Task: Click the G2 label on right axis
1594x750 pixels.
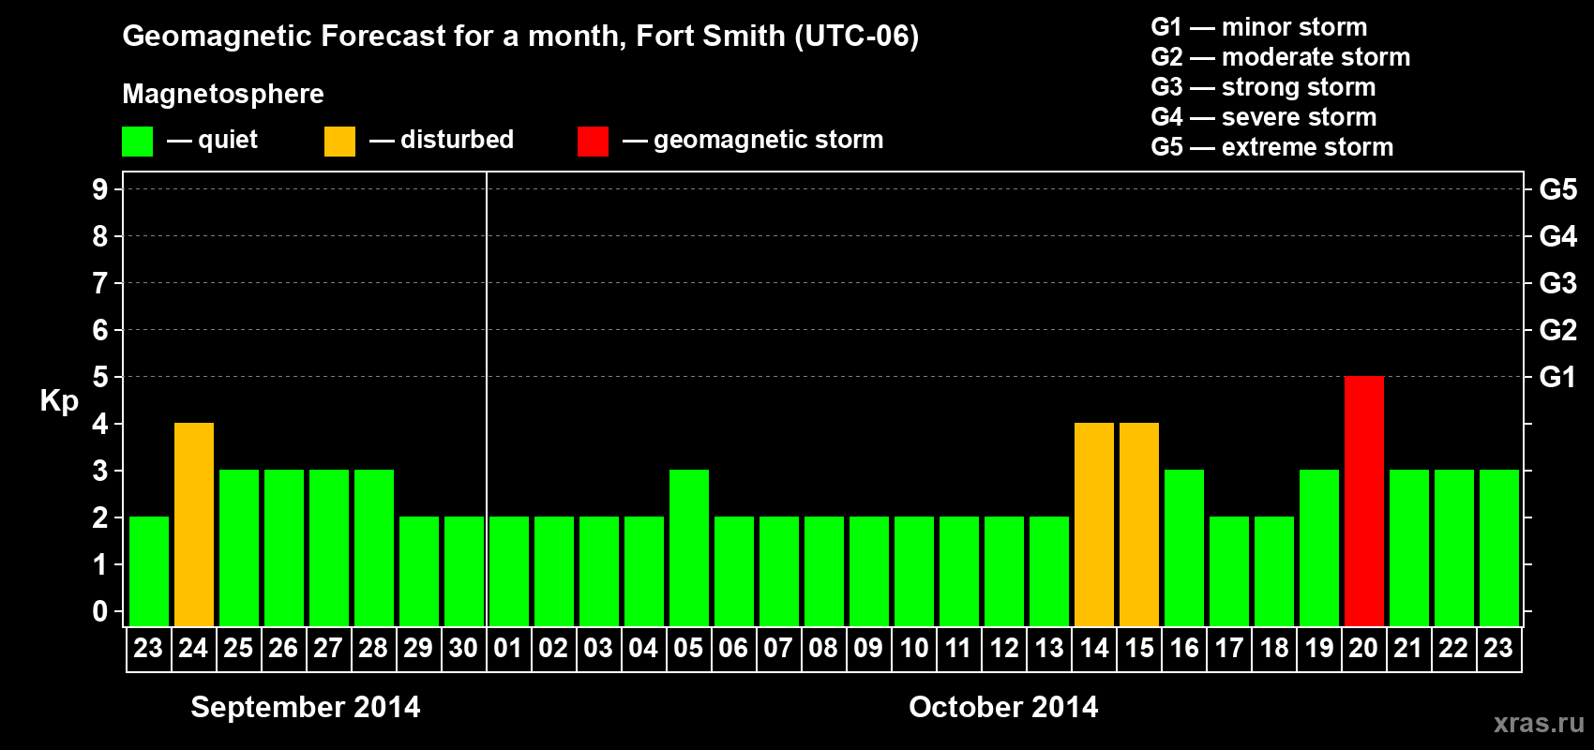Action: [x=1557, y=330]
